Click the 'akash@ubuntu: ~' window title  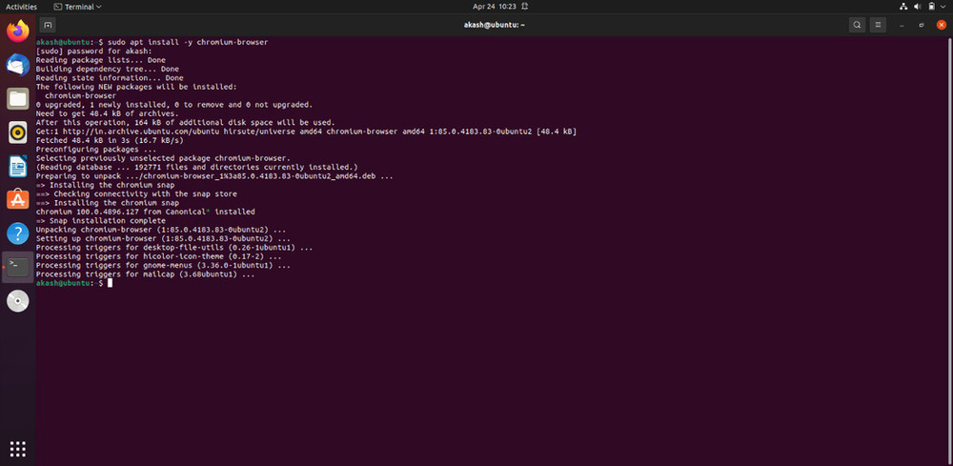[x=494, y=25]
